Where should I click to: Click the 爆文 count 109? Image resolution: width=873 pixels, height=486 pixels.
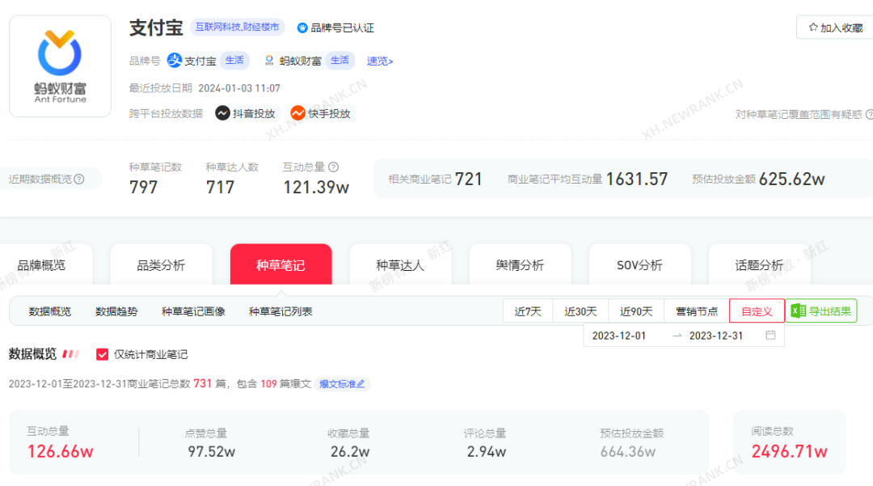point(268,383)
